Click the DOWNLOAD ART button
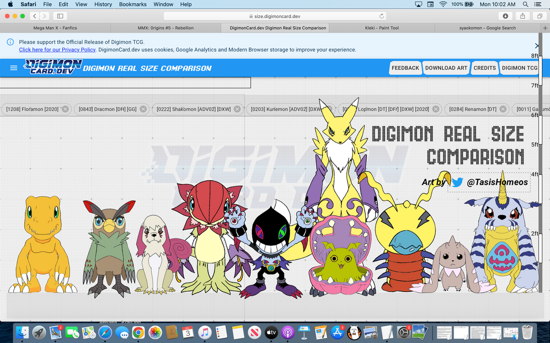The width and height of the screenshot is (550, 343). pyautogui.click(x=446, y=68)
